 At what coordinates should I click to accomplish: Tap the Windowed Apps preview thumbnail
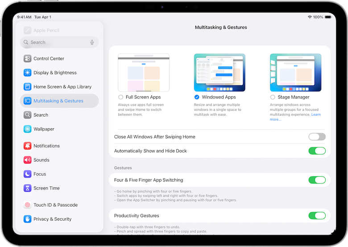220,73
